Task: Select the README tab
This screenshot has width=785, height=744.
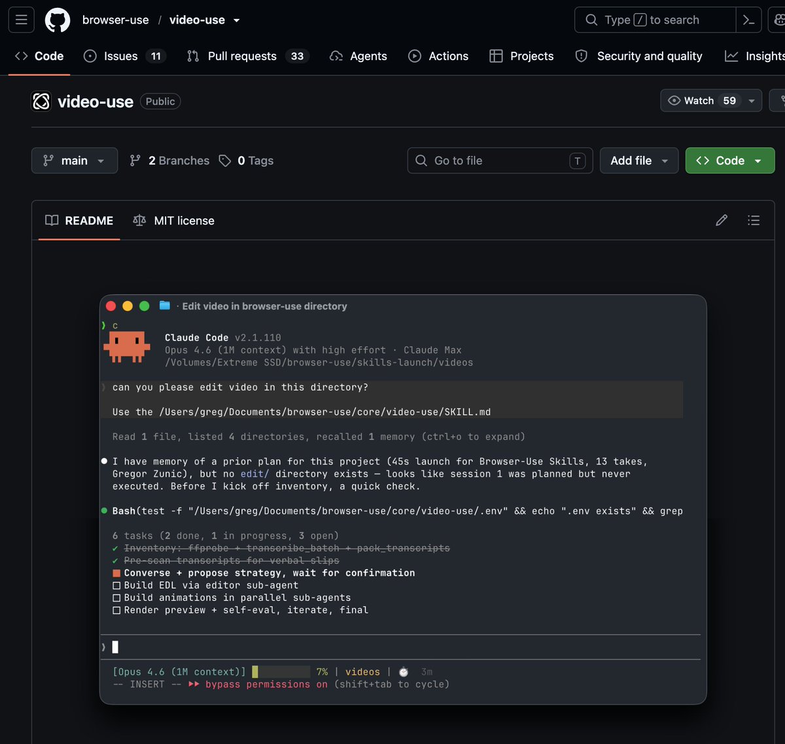Action: 79,221
